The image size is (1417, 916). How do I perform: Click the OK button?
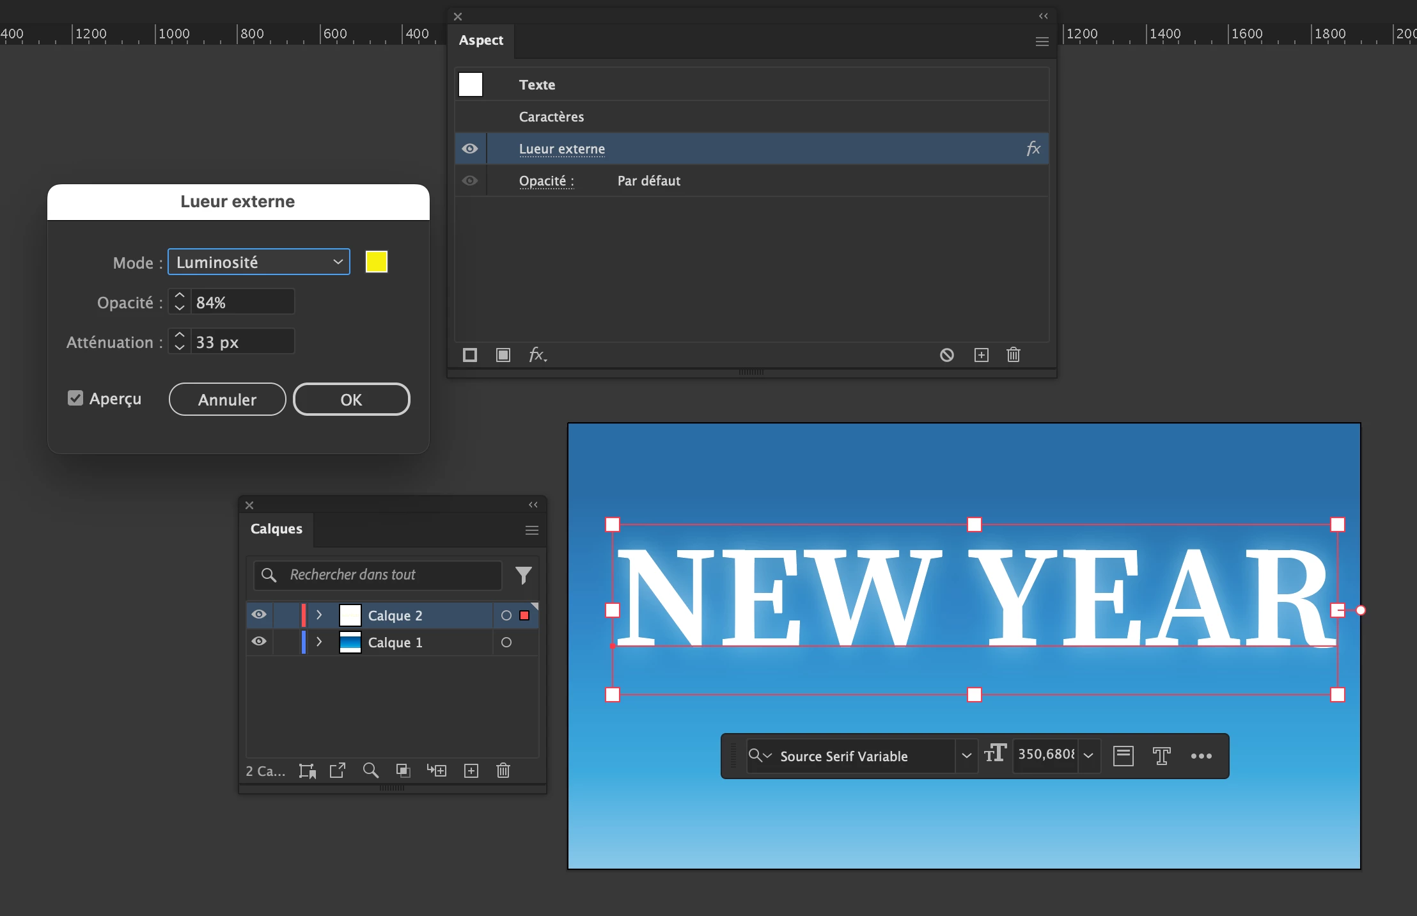(x=351, y=400)
